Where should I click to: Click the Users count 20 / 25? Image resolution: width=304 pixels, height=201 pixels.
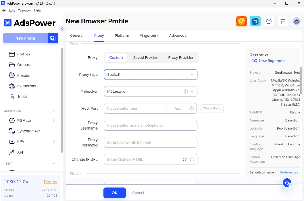point(52,196)
